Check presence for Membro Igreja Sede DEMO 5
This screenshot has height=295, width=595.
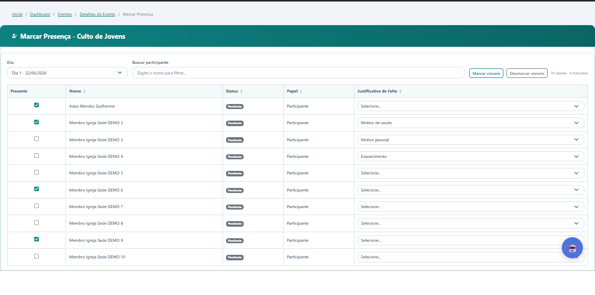coord(36,172)
